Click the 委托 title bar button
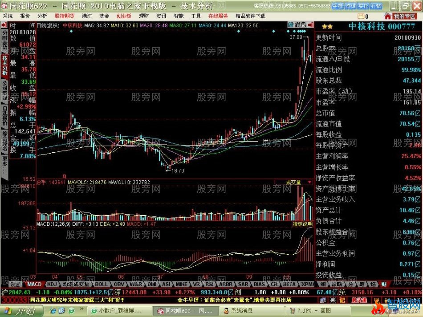This screenshot has height=317, width=423. (x=363, y=6)
